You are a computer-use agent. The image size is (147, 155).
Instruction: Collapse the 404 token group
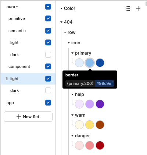61,22
